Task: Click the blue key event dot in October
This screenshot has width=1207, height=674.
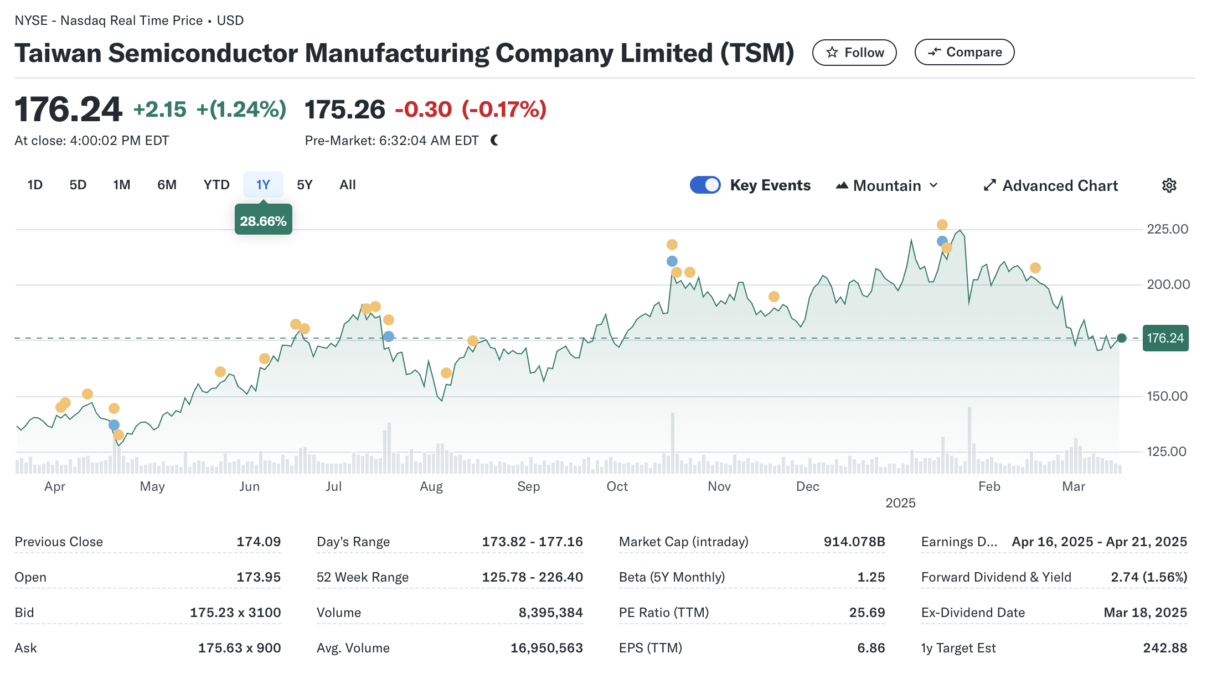Action: point(672,261)
